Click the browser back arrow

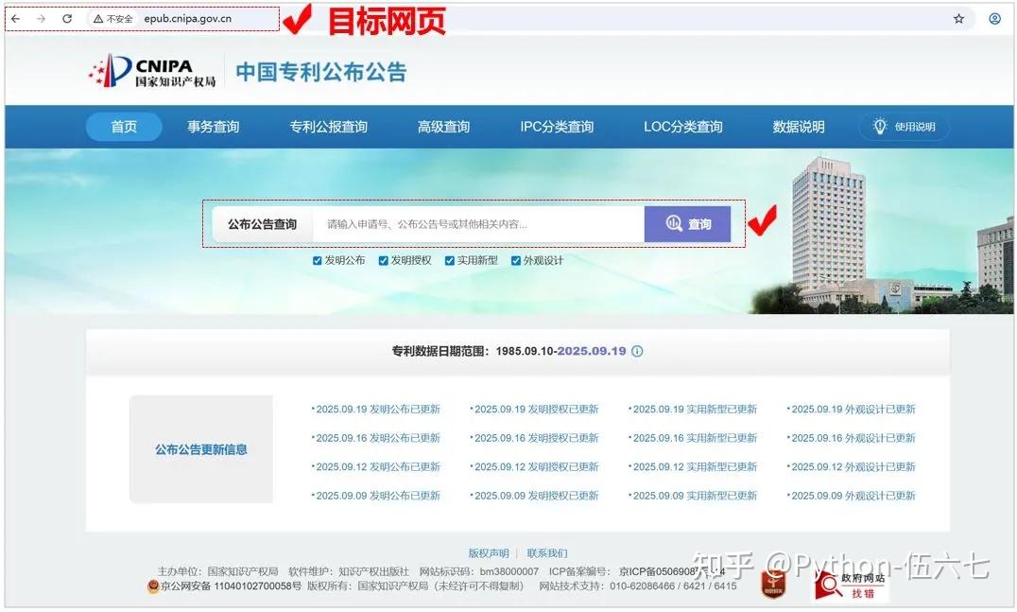[16, 17]
